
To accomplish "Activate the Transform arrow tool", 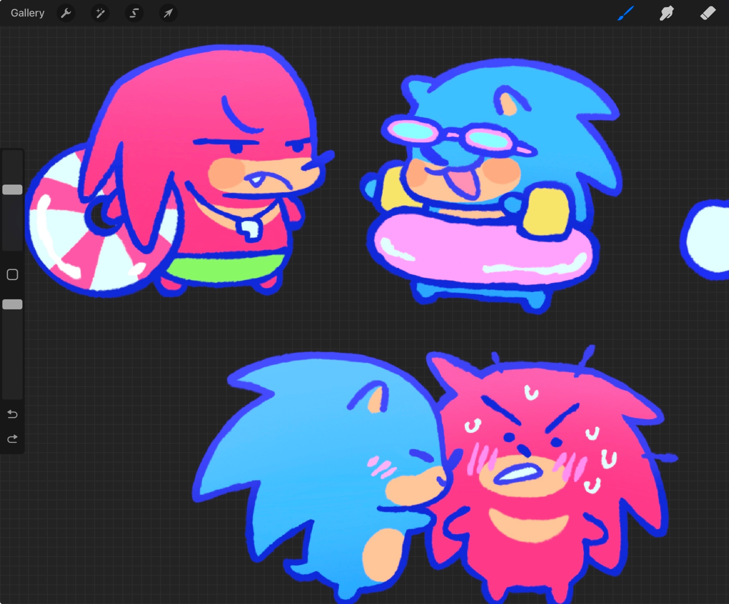I will pos(168,13).
